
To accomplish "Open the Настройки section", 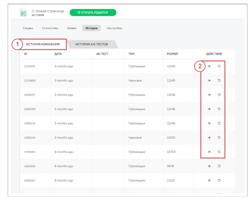I will pos(114,28).
